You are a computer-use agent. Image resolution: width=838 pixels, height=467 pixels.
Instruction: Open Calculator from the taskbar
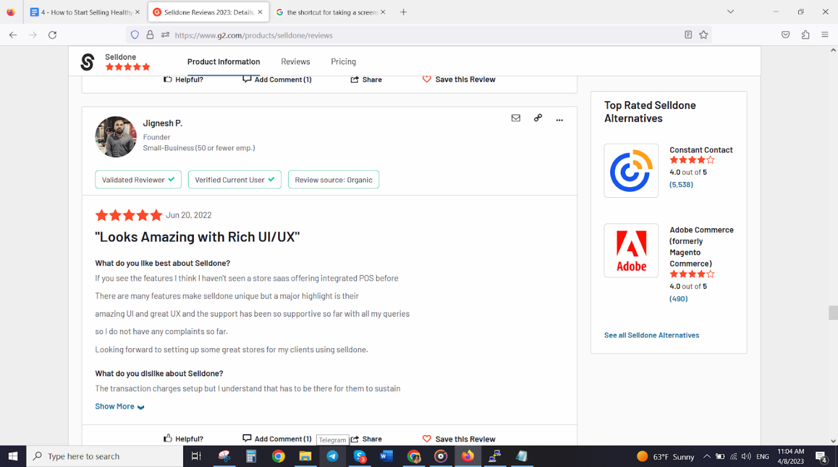pos(251,456)
